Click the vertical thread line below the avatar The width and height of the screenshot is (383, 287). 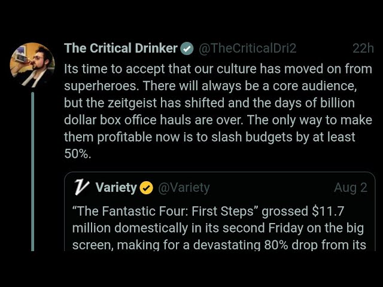pyautogui.click(x=34, y=179)
